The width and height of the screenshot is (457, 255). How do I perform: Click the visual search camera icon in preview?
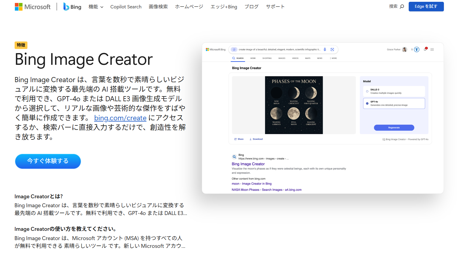[x=332, y=50]
